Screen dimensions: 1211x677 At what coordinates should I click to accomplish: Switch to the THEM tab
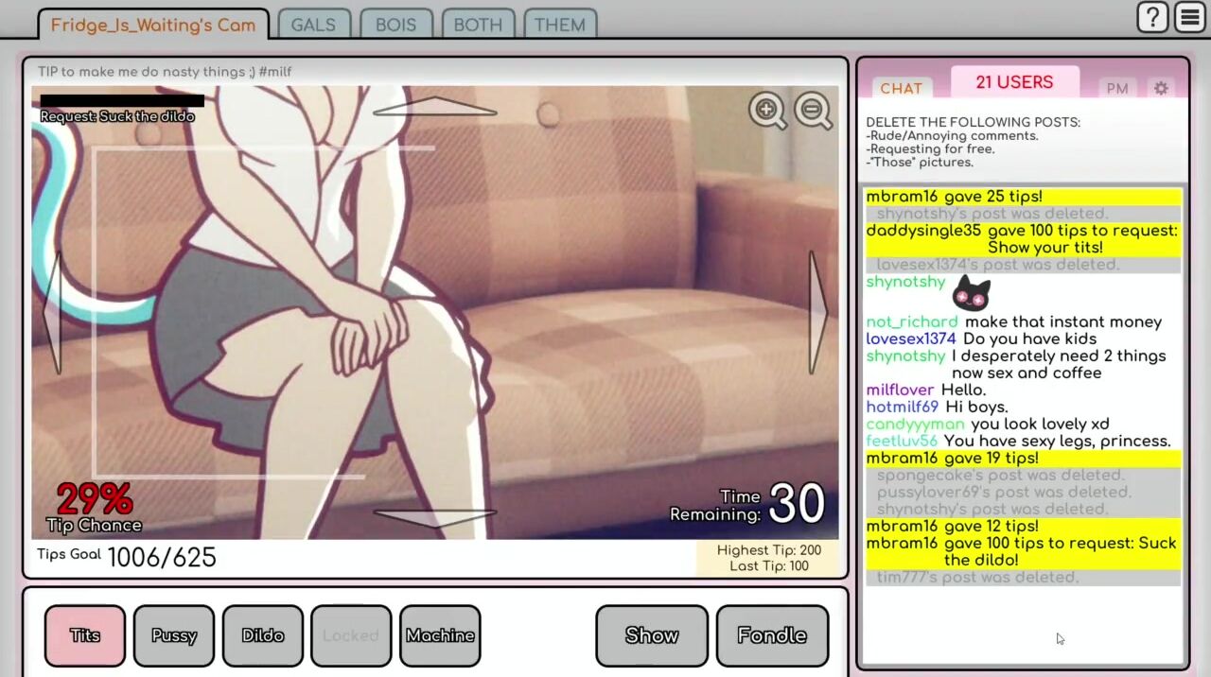pos(559,25)
